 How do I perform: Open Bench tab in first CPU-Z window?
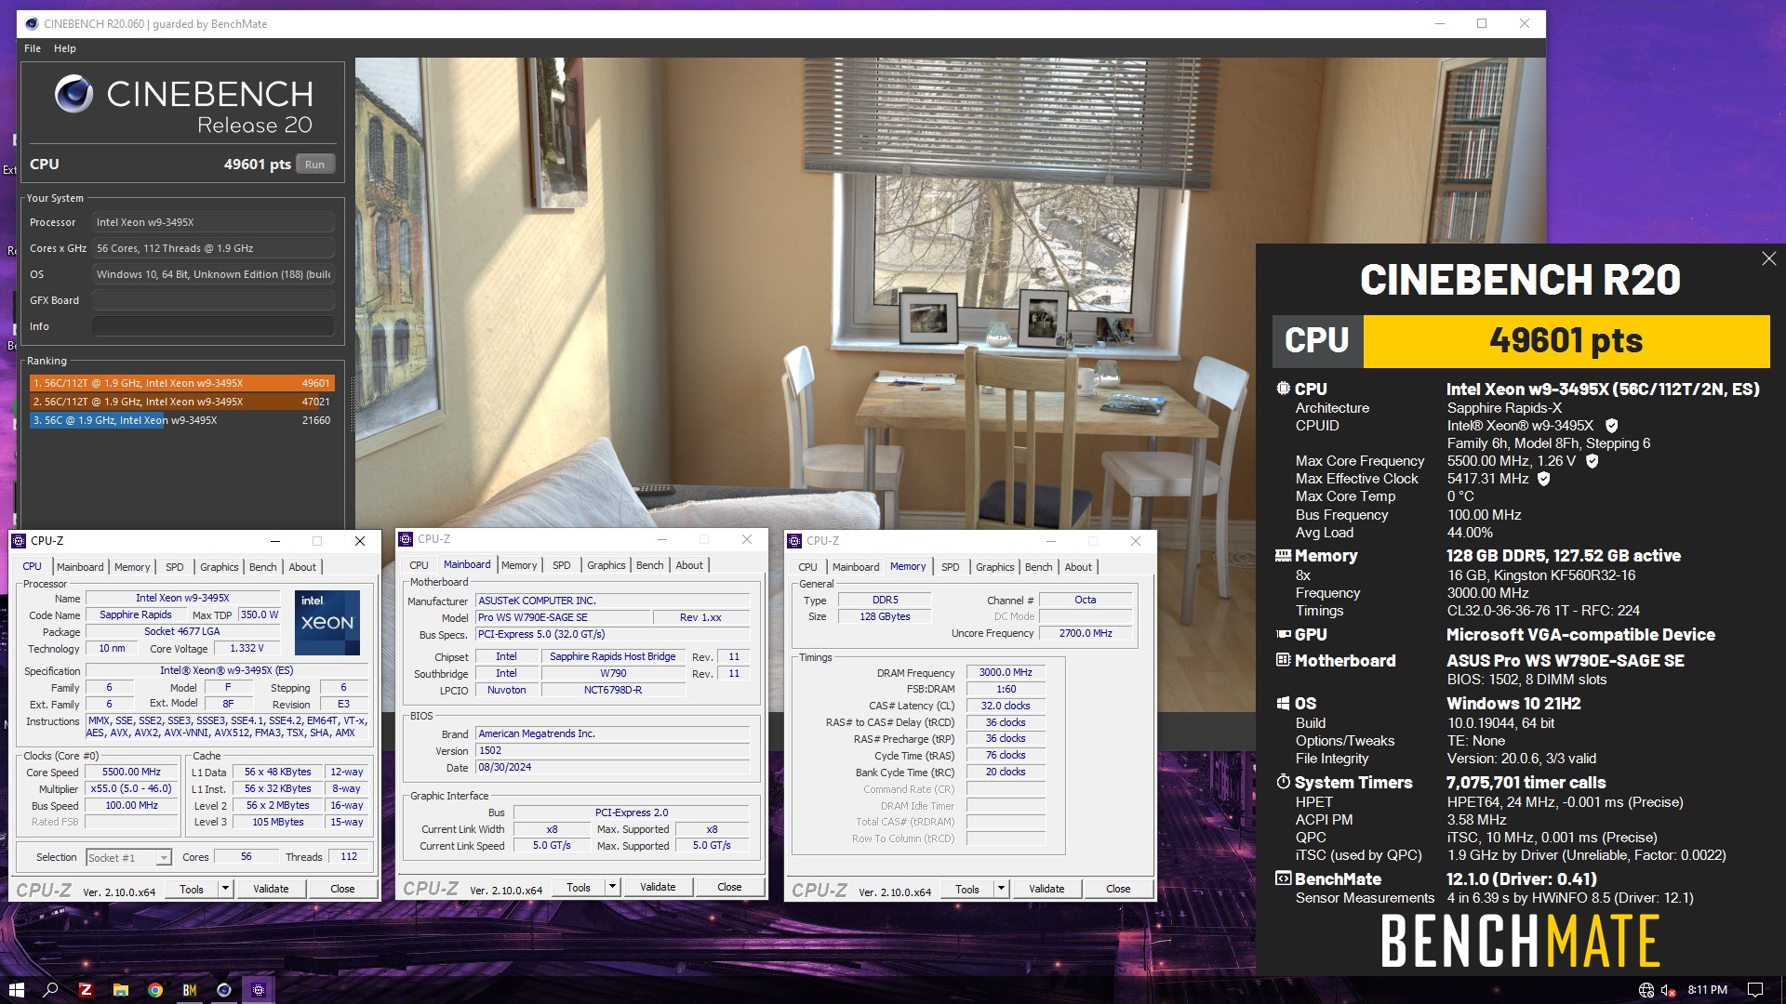click(x=263, y=567)
